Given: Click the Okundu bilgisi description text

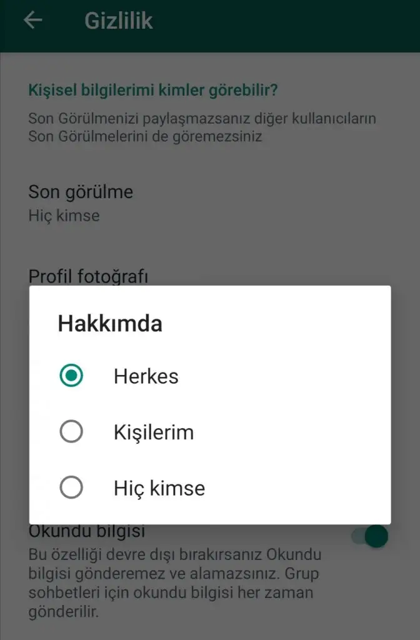Looking at the screenshot, I should tap(175, 583).
